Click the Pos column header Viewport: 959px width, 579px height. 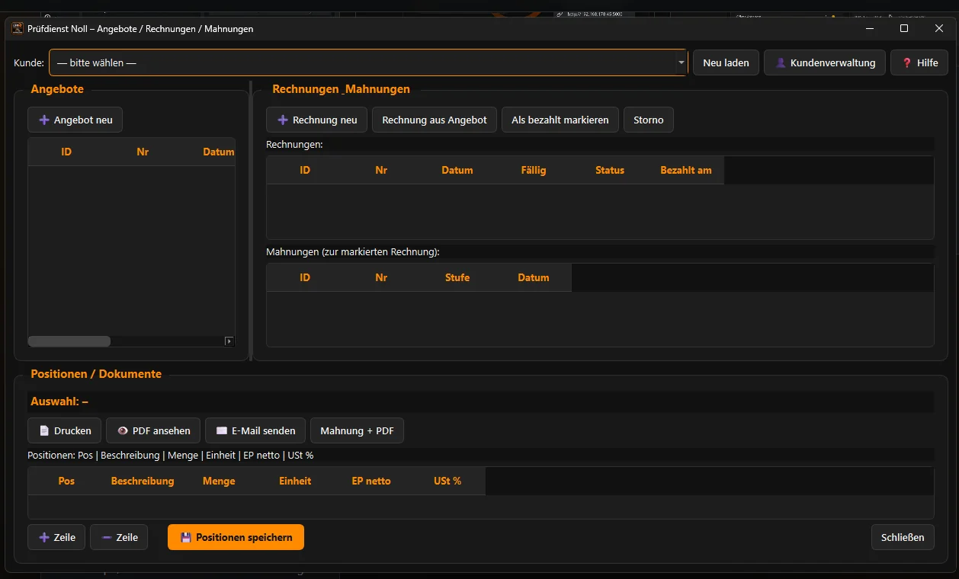tap(66, 481)
